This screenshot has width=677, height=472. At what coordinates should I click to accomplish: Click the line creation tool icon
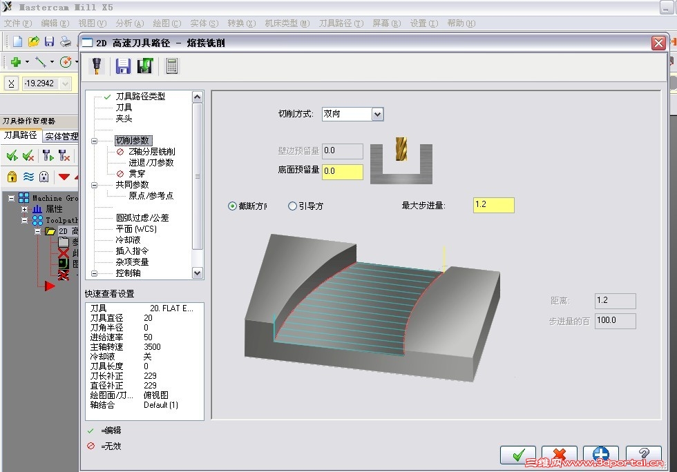click(41, 62)
